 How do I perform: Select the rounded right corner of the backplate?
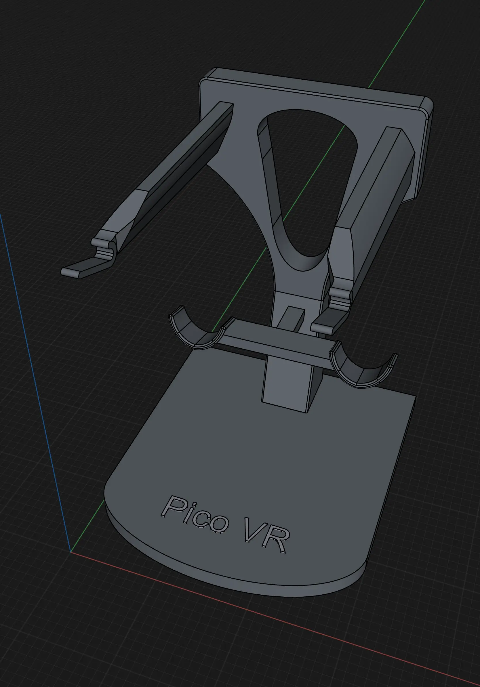426,105
